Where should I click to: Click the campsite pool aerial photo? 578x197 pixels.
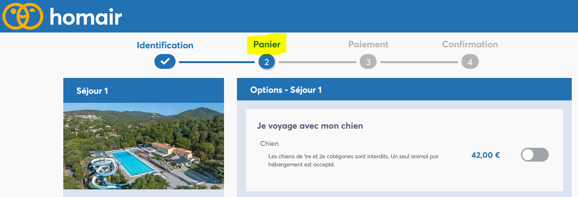(144, 146)
